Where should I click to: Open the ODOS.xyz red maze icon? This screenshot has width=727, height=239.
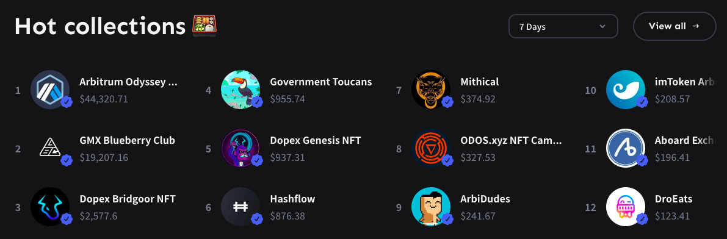tap(431, 148)
